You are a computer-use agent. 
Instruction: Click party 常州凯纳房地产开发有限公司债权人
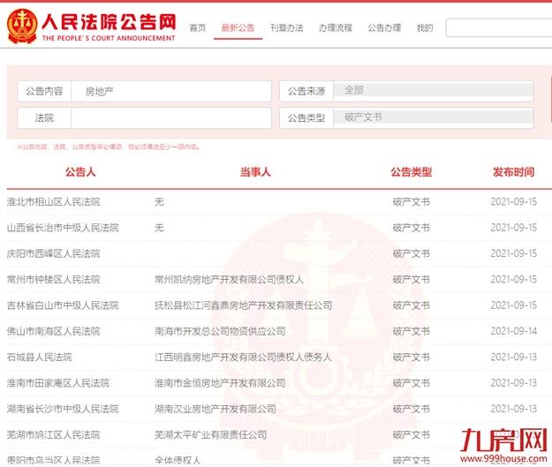(229, 280)
